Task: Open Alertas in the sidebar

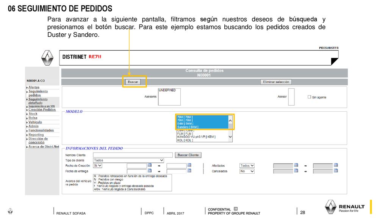Action: point(34,87)
